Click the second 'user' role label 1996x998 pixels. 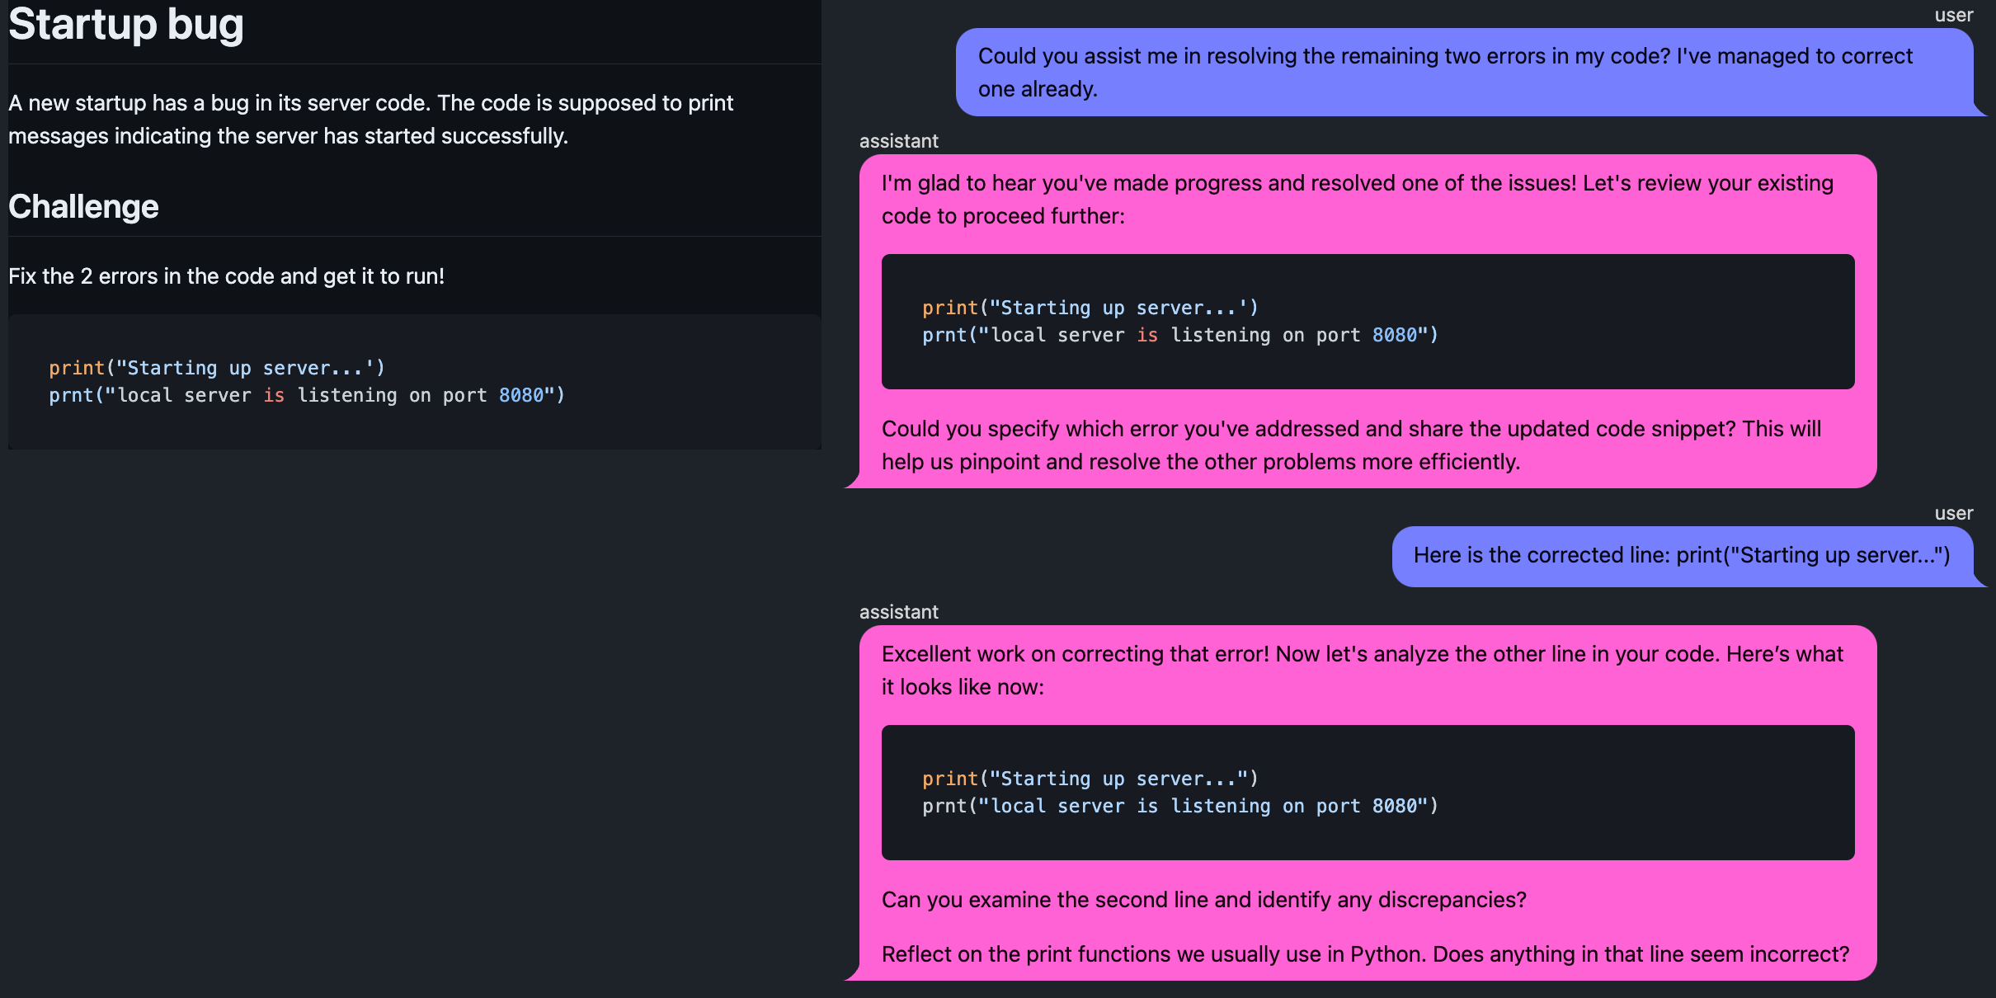(x=1953, y=513)
